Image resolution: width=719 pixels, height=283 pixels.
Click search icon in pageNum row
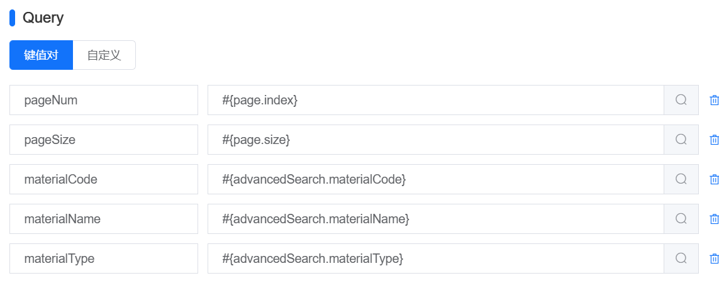click(x=681, y=100)
